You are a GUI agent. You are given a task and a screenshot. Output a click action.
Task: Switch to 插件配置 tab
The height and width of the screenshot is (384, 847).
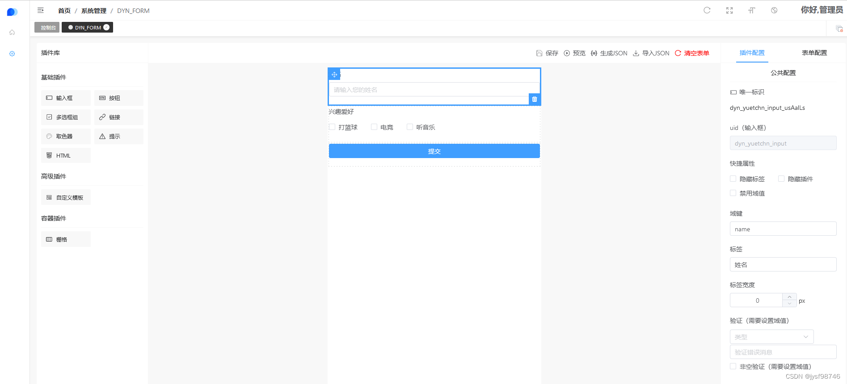pos(752,53)
